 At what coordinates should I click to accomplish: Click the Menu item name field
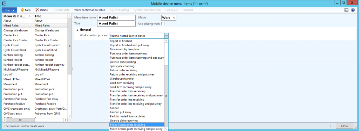click(117, 18)
